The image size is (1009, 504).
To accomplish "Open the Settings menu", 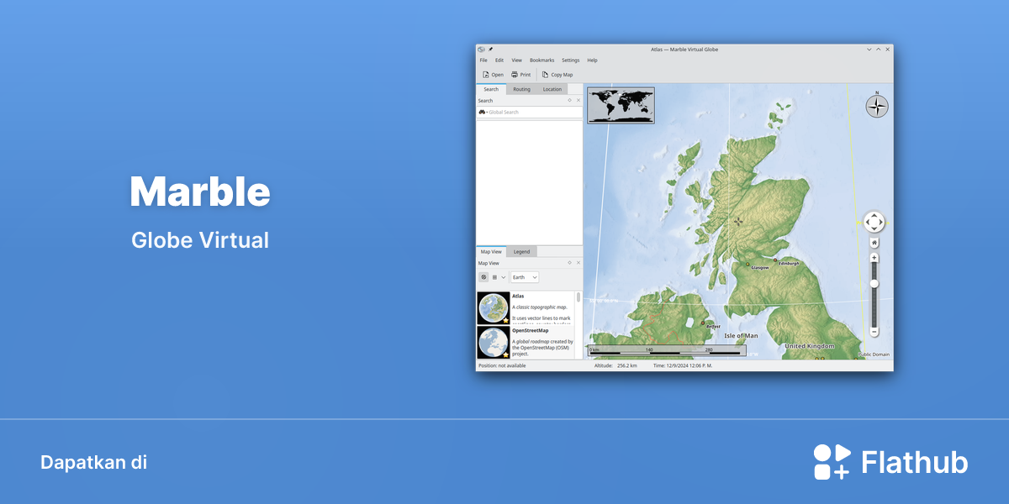I will click(571, 60).
